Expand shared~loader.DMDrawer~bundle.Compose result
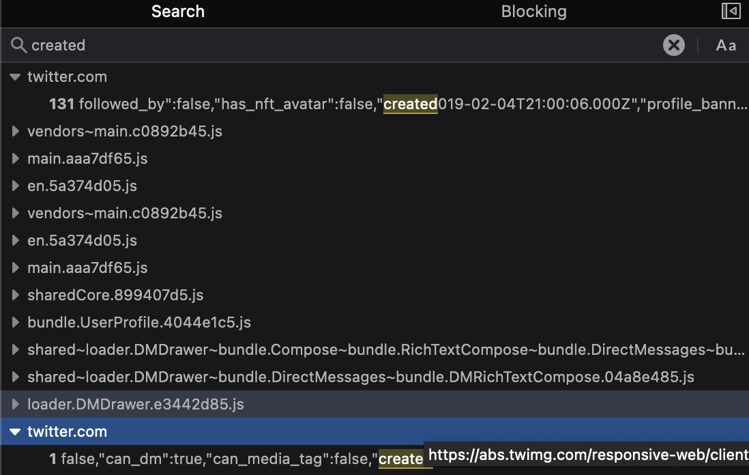This screenshot has height=475, width=749. [15, 349]
